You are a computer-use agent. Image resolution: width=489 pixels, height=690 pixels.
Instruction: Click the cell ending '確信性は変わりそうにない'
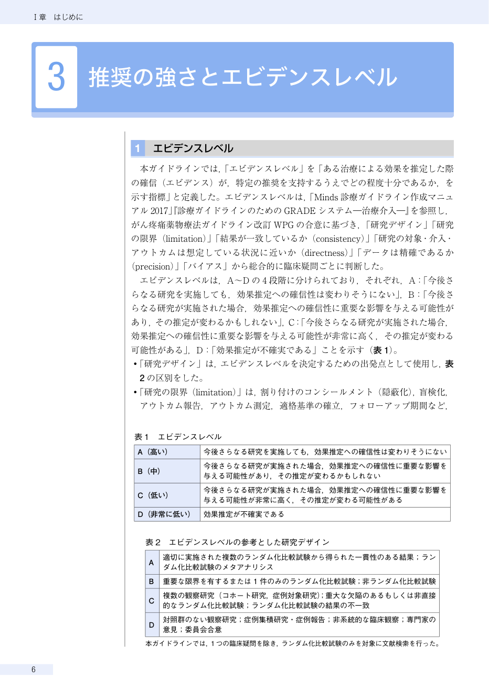[325, 452]
